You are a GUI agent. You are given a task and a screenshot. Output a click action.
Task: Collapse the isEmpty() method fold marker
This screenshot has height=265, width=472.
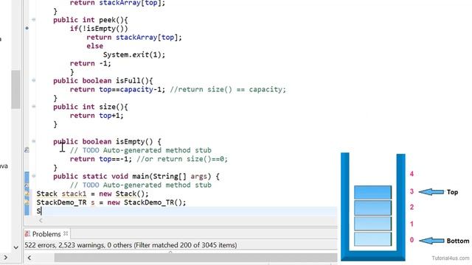click(x=34, y=141)
